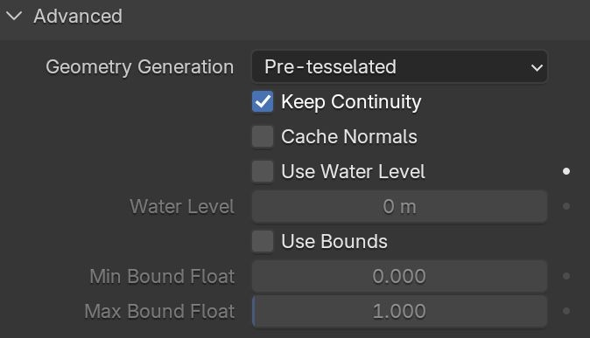Viewport: 590px width, 338px height.
Task: Click the Min Bound Float field
Action: [x=399, y=276]
